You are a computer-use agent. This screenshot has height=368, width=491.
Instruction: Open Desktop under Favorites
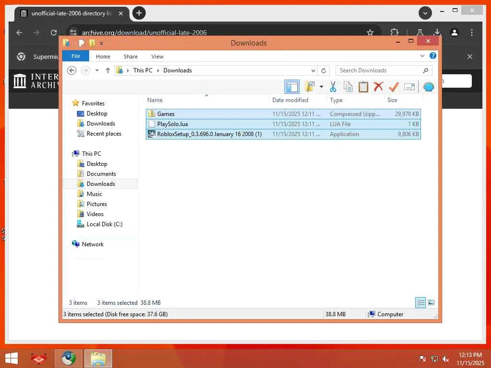(97, 113)
